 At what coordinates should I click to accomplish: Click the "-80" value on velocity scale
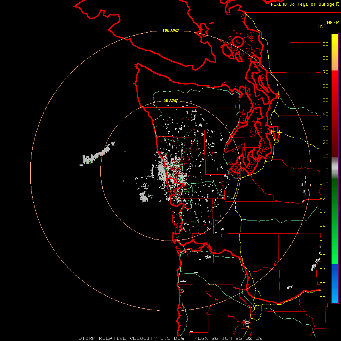(324, 283)
